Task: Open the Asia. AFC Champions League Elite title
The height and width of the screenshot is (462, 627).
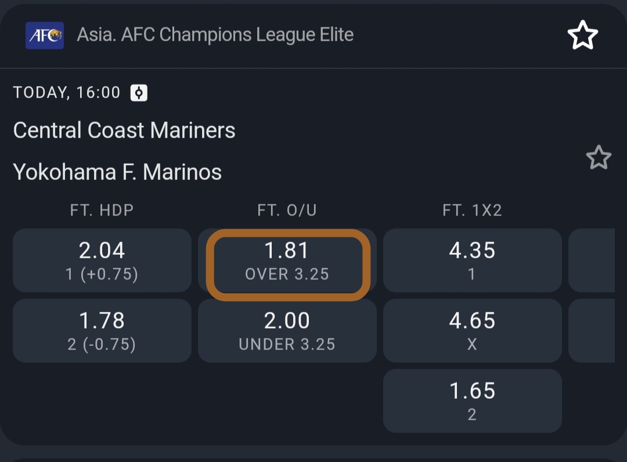Action: point(215,35)
